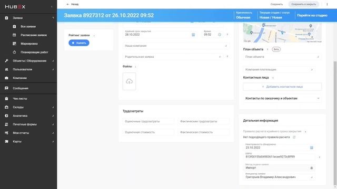
Task: Click the Печатные формы printer icon
Action: 6,124
